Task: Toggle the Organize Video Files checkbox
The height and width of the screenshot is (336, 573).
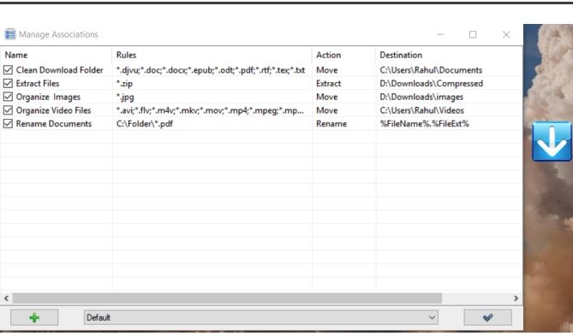Action: pyautogui.click(x=8, y=110)
